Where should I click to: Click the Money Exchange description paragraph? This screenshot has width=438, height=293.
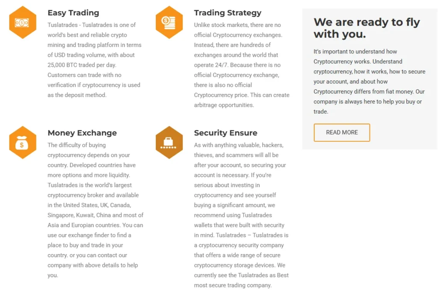pyautogui.click(x=95, y=210)
